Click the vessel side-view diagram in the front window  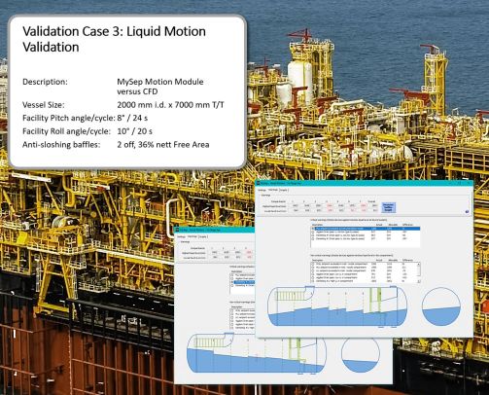click(x=337, y=306)
